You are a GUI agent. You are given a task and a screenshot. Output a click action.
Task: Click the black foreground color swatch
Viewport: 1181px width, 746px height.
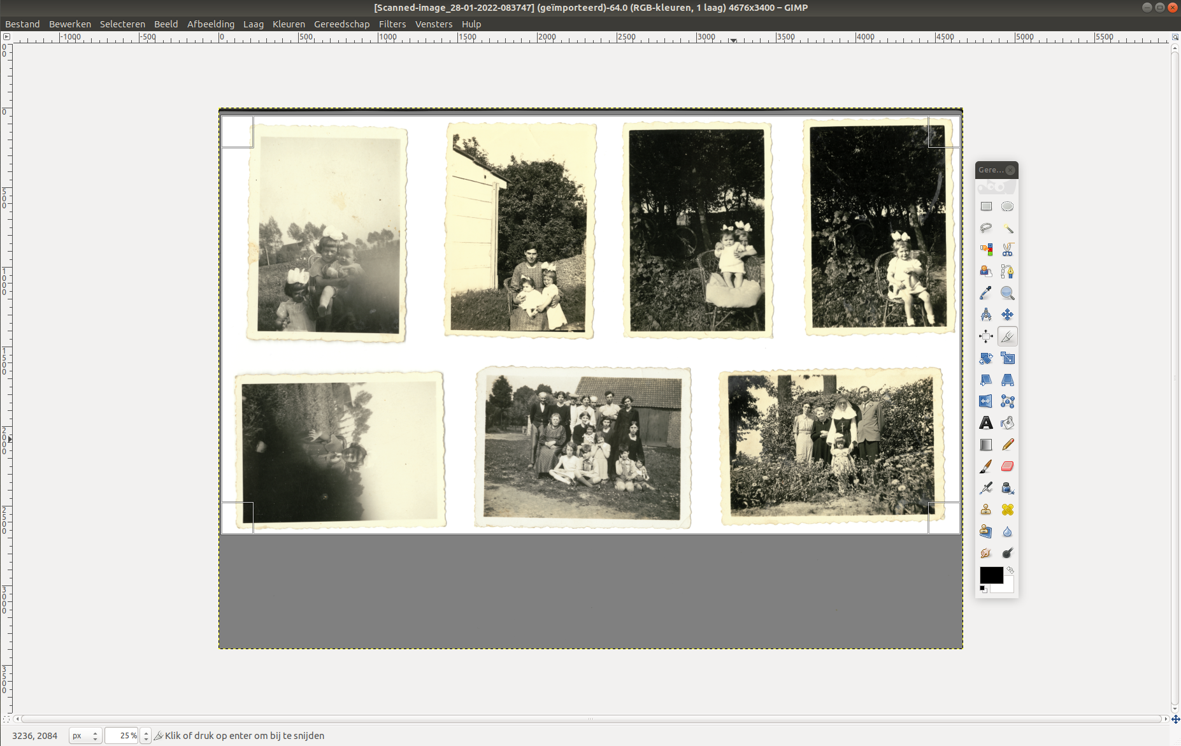click(991, 575)
